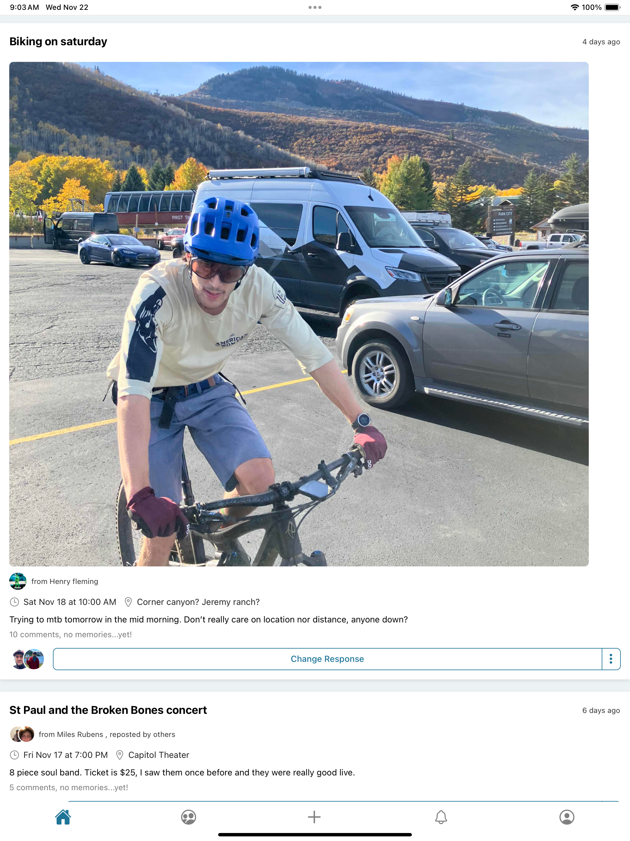
Task: Open the friends faces tab icon
Action: (189, 817)
